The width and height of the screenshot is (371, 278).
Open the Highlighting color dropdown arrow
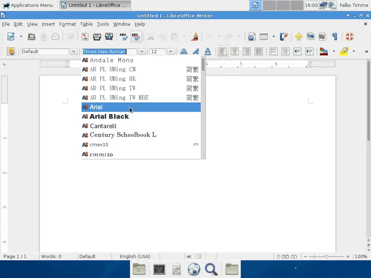click(354, 51)
